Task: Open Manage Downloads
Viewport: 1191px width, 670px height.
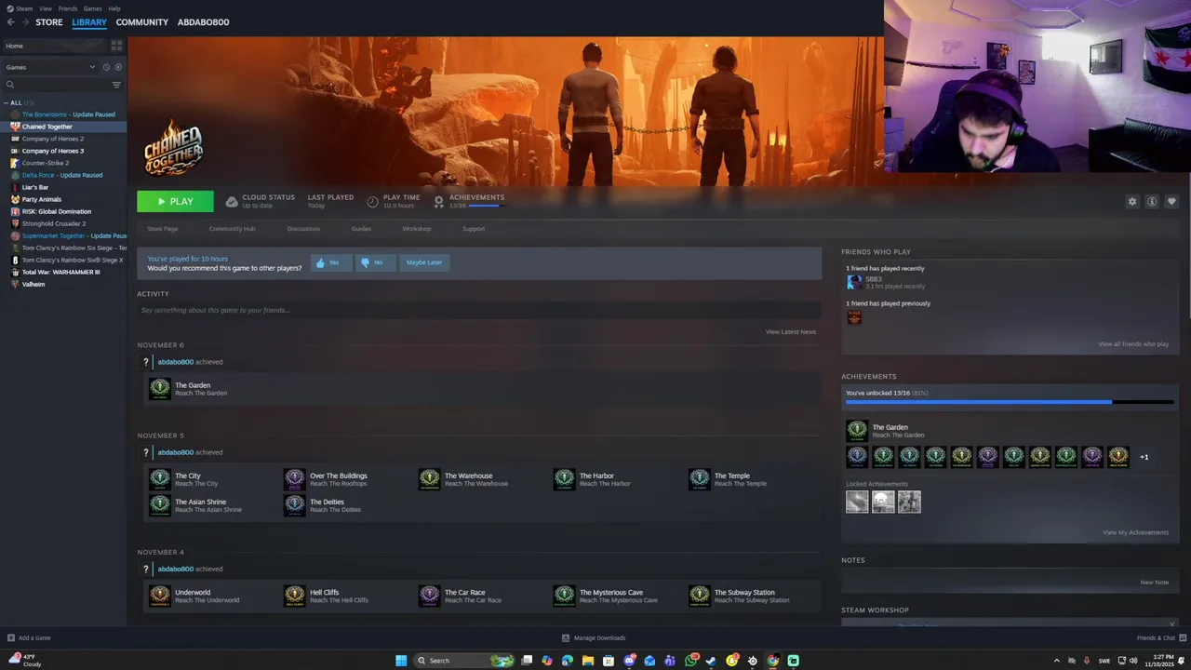Action: (x=594, y=638)
